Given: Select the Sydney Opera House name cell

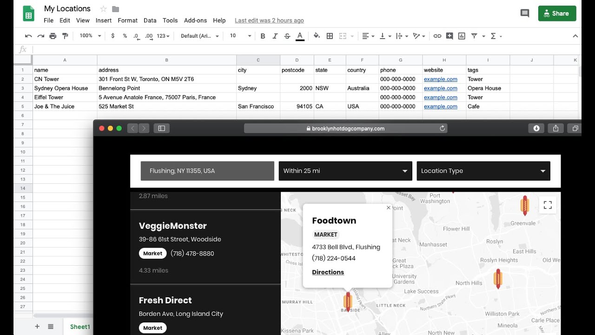Looking at the screenshot, I should (x=65, y=88).
